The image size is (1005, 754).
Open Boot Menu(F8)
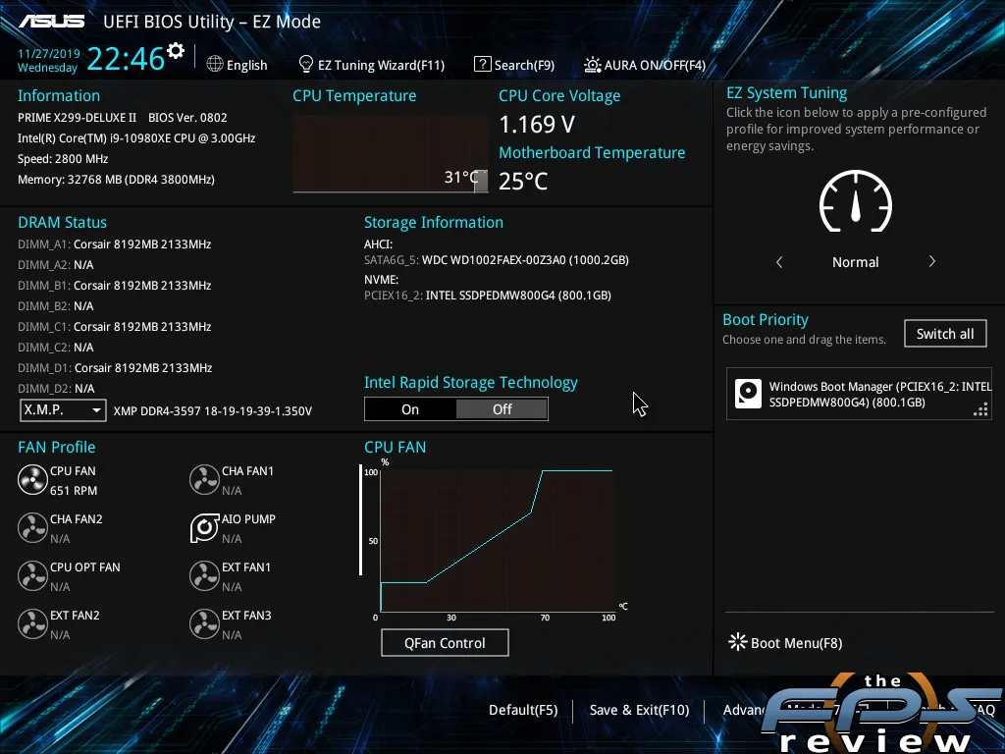(x=796, y=642)
